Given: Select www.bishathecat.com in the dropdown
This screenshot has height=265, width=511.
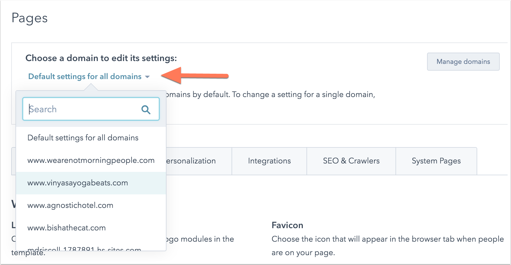Looking at the screenshot, I should point(91,228).
